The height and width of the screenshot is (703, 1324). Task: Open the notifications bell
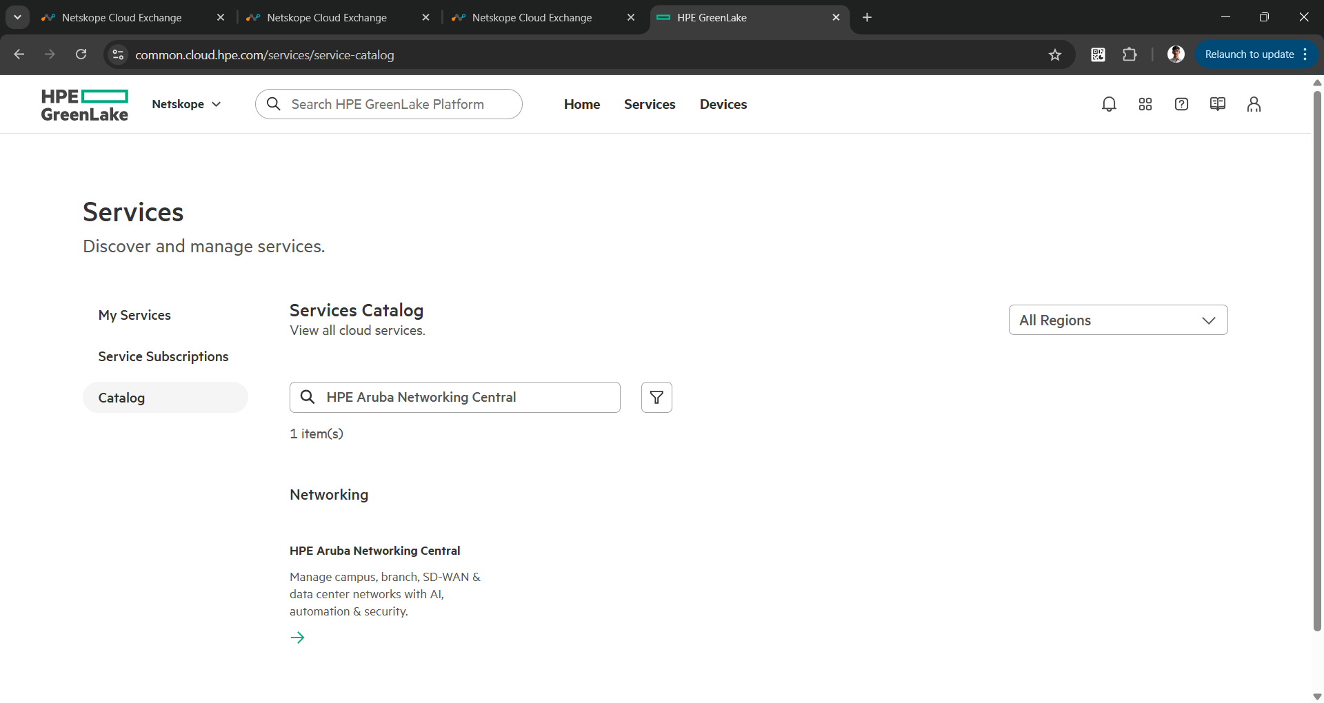tap(1109, 104)
